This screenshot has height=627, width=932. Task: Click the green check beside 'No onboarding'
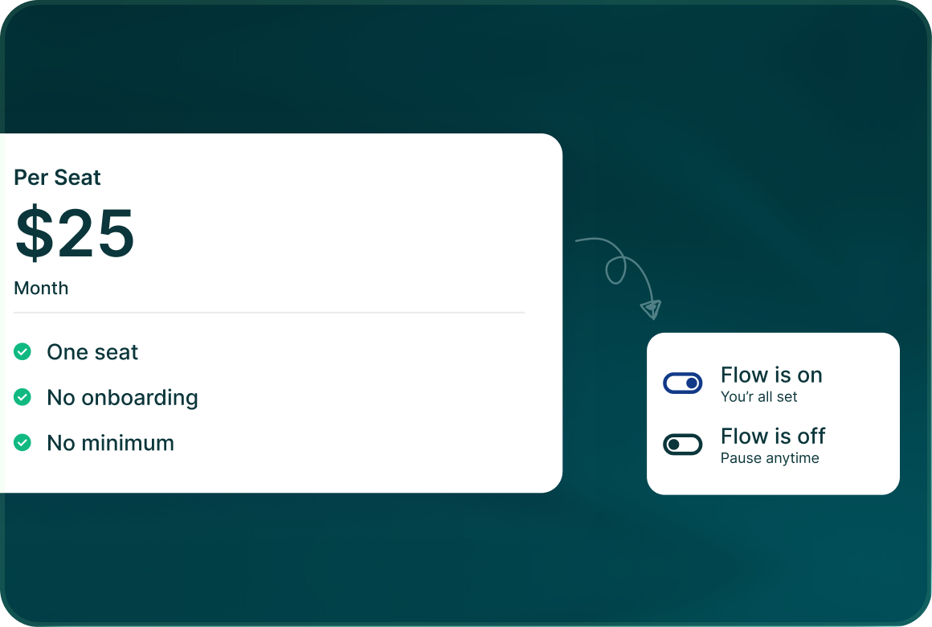[22, 397]
